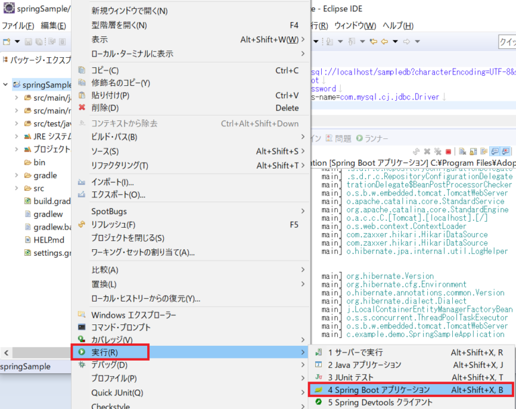Click the New wizard toolbar icon
Screen dimensions: 516x409
click(x=7, y=42)
